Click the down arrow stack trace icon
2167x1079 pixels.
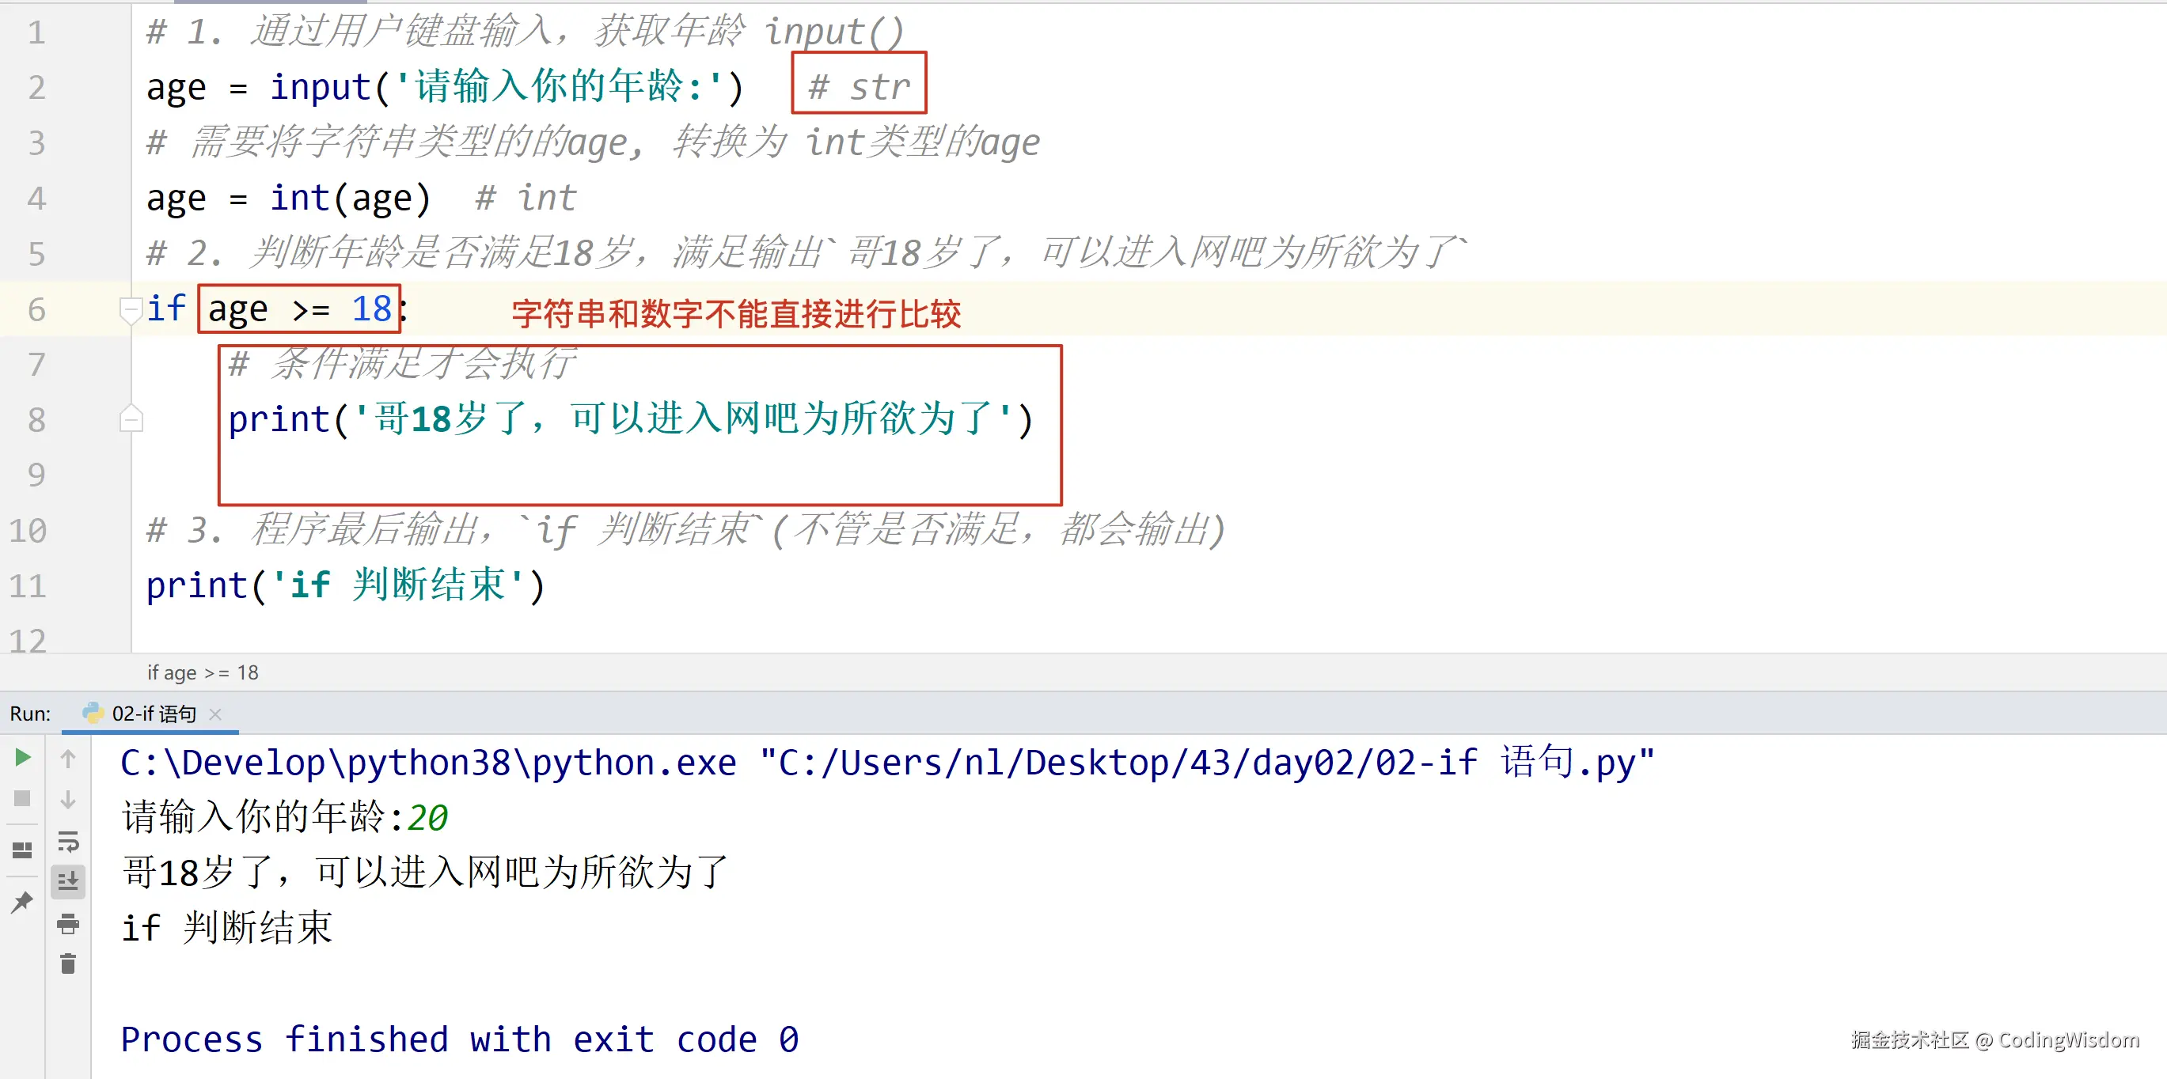(x=68, y=799)
